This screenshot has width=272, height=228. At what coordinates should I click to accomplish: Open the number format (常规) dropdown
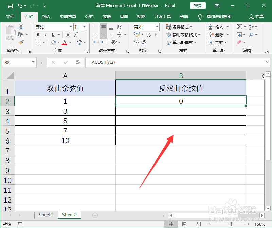pyautogui.click(x=157, y=26)
